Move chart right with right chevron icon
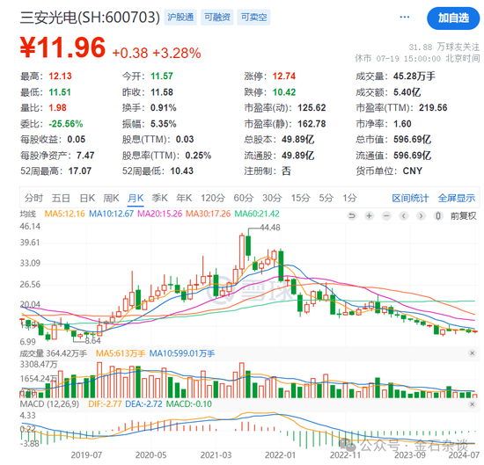 (x=421, y=216)
